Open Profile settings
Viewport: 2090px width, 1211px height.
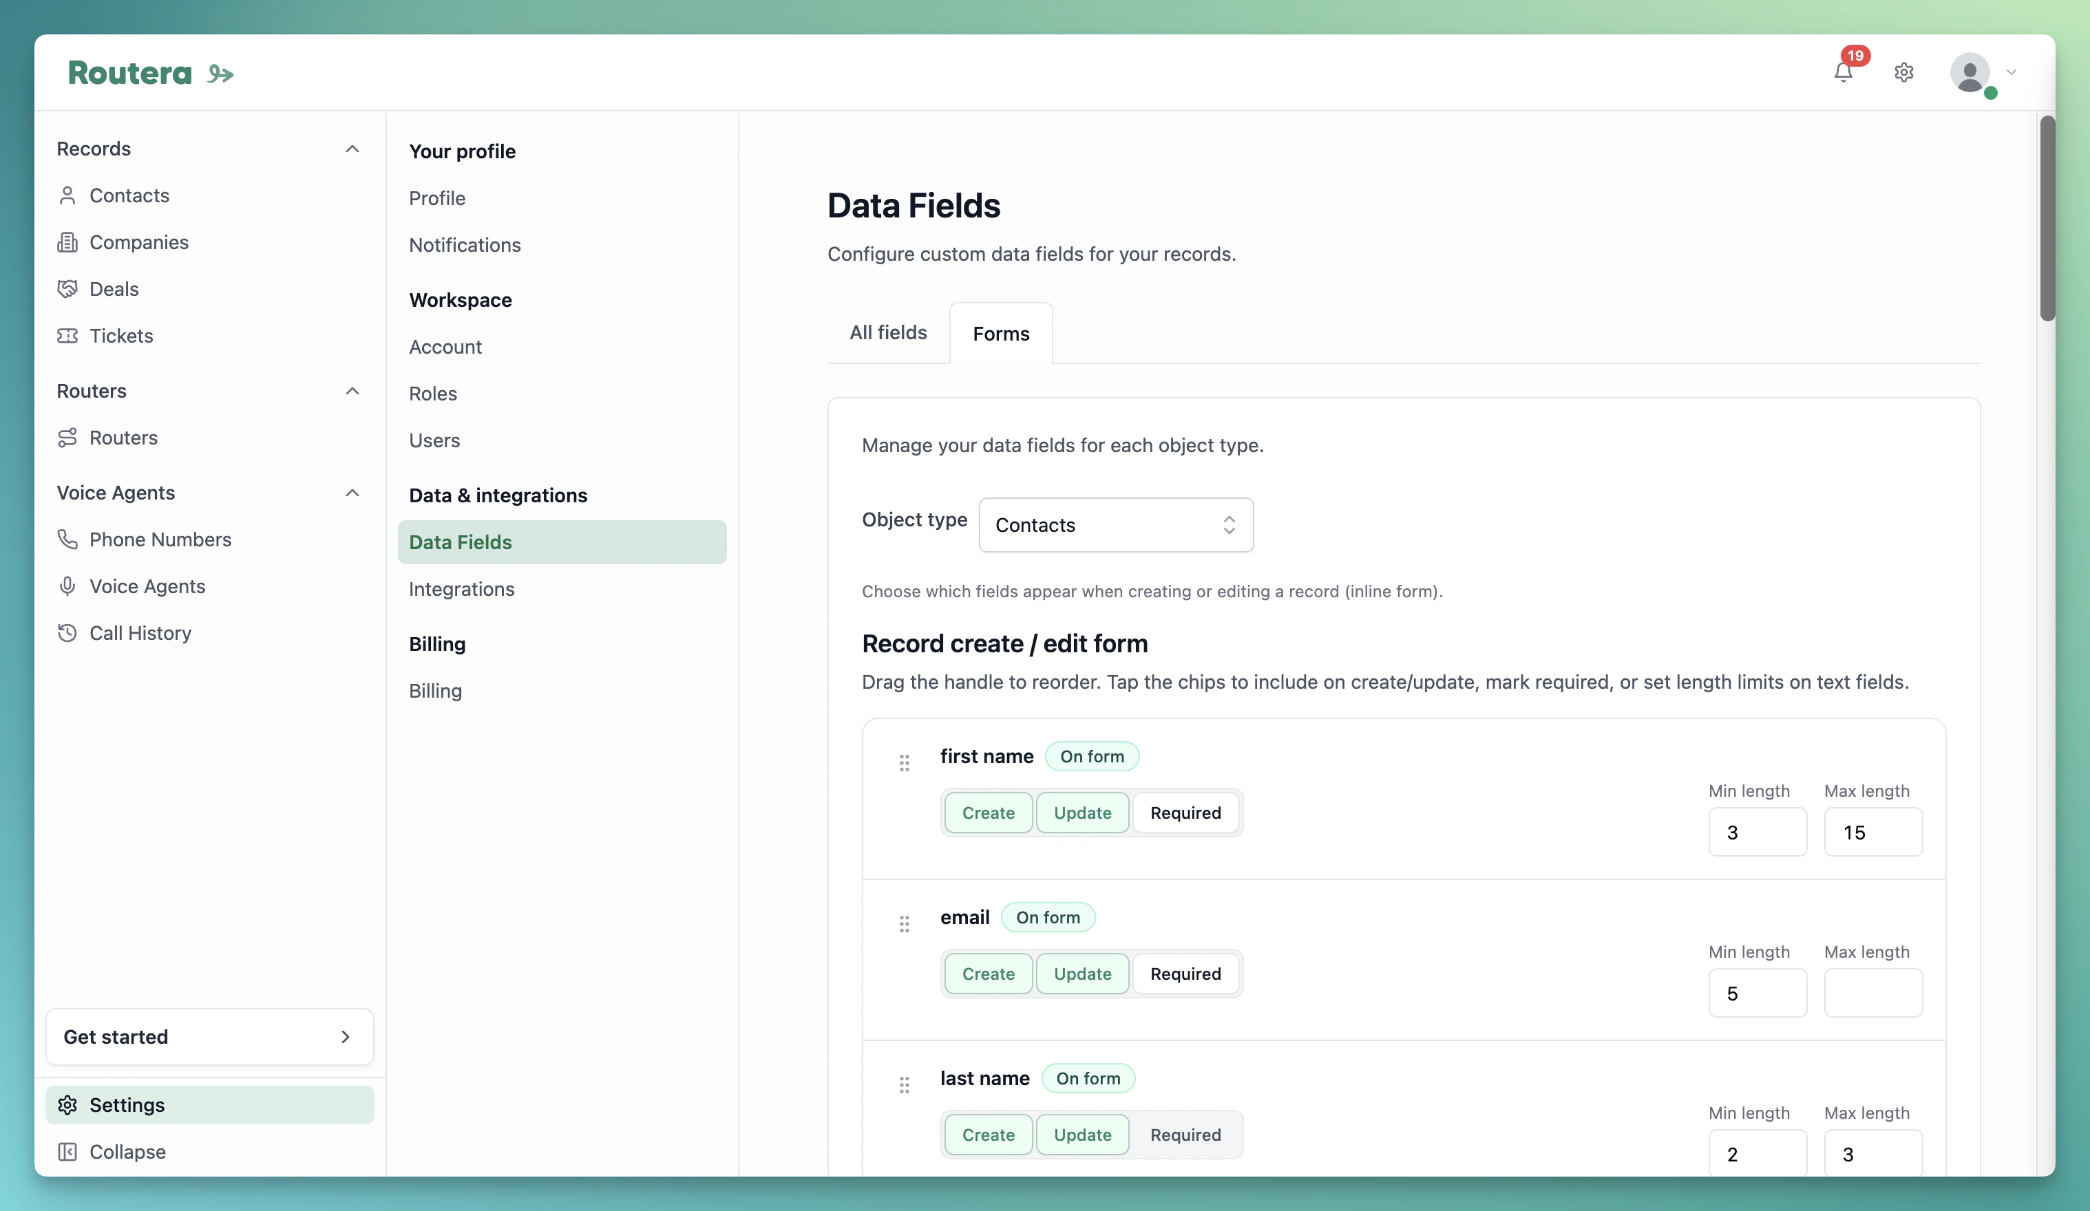[x=437, y=198]
